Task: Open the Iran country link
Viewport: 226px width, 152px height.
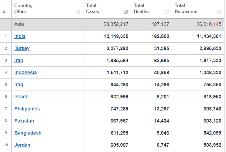Action: coord(18,60)
